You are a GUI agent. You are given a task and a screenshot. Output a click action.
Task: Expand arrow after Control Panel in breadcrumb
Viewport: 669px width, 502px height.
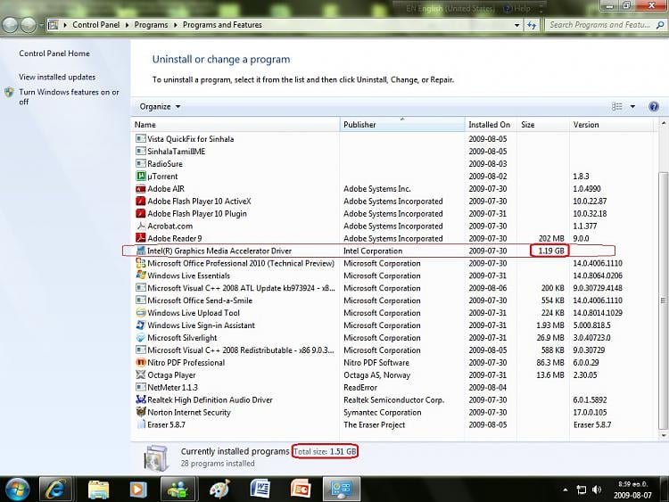click(127, 25)
